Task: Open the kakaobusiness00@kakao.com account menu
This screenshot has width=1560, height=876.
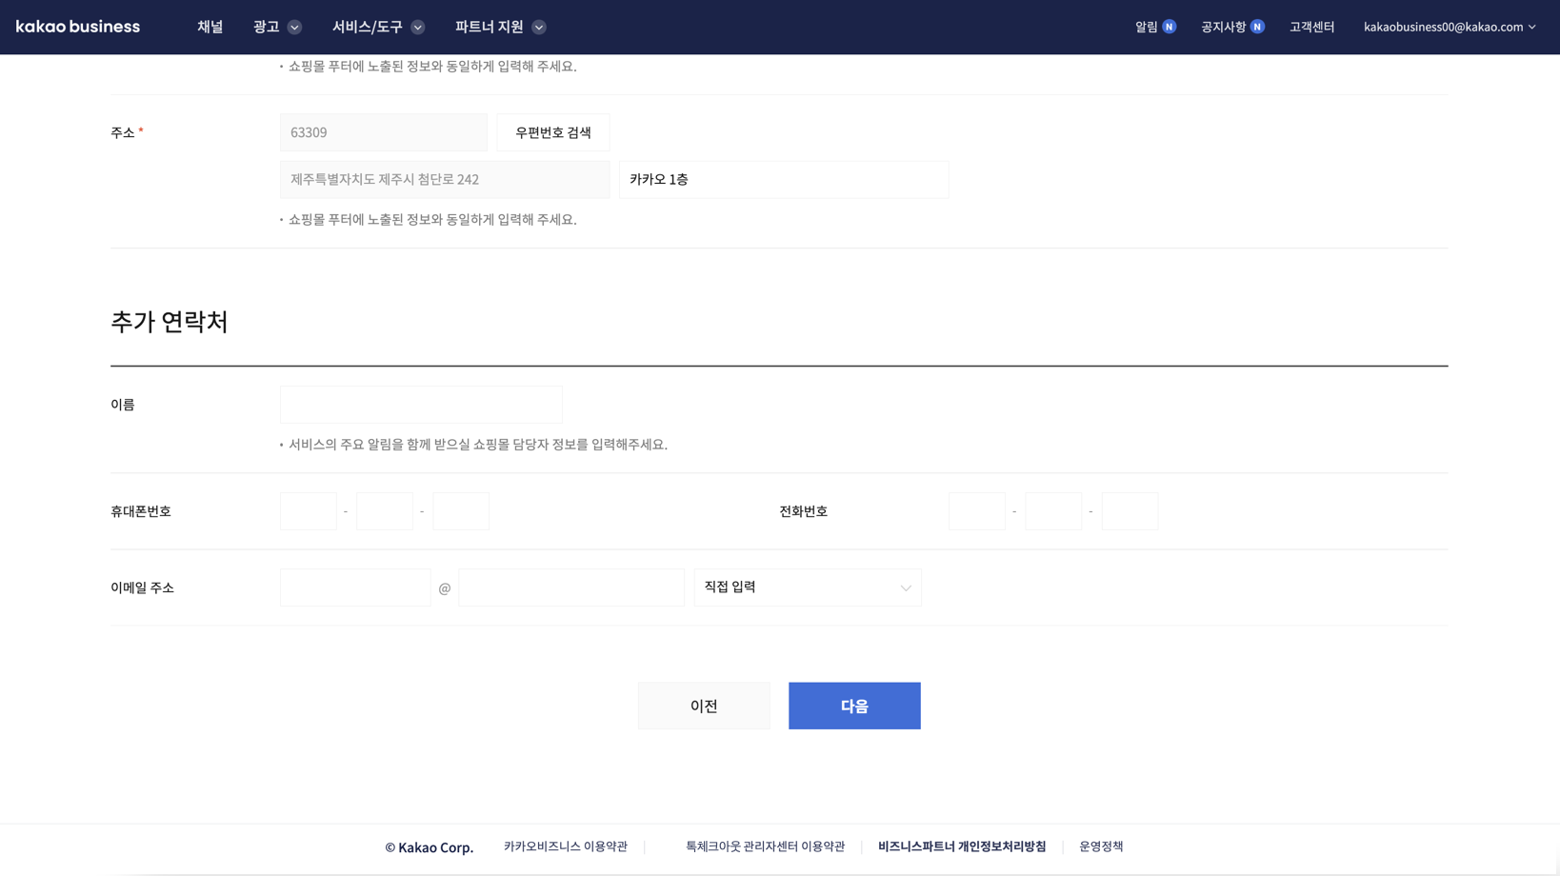Action: coord(1449,27)
